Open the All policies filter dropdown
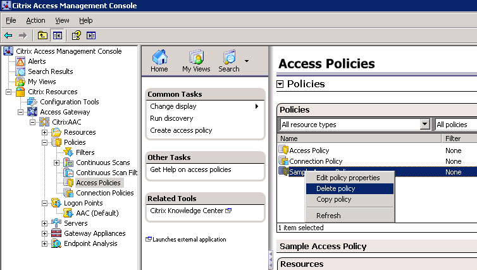Screen dimensions: 477x270 tap(456, 125)
